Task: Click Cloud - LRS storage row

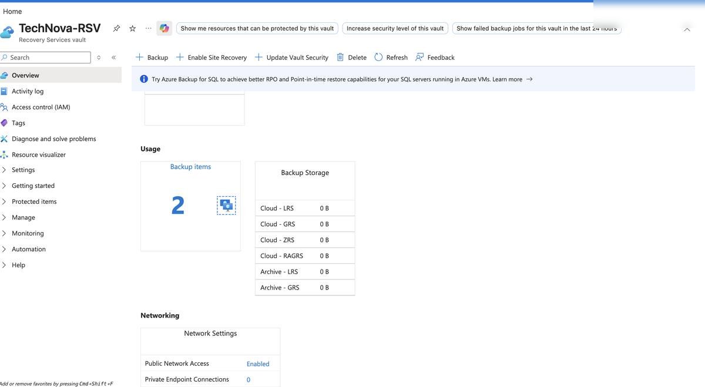Action: (305, 208)
